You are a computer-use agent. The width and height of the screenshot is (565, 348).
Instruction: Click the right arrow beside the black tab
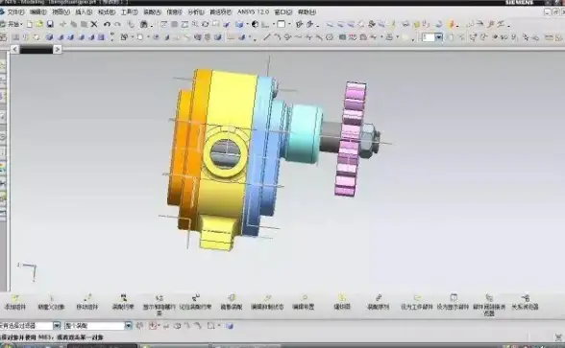tap(58, 49)
